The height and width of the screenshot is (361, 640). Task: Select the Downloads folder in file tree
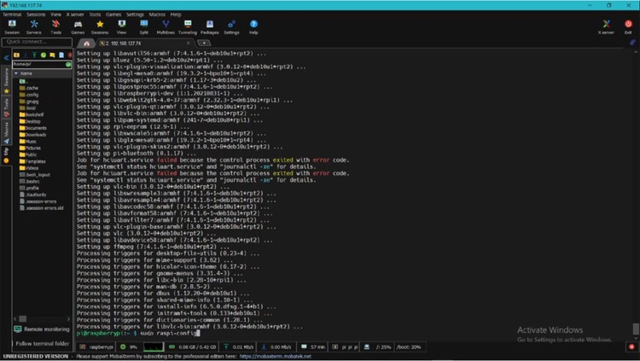click(x=36, y=134)
